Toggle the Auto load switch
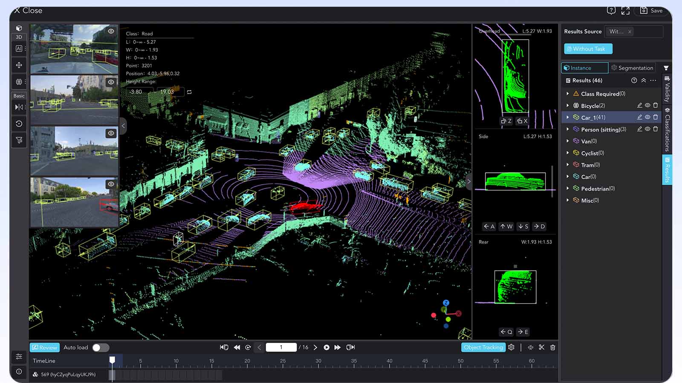The width and height of the screenshot is (682, 383). pyautogui.click(x=101, y=348)
